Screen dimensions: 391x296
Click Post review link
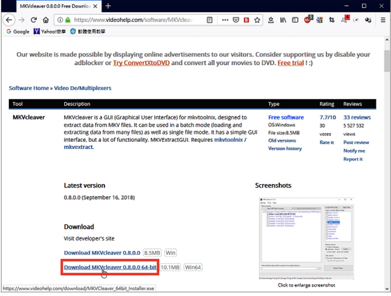[356, 142]
